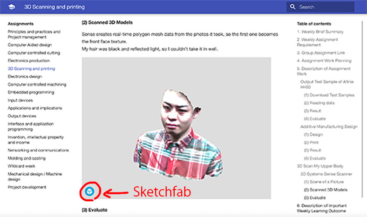Jump to Weekly Brief Summary section
Image resolution: width=367 pixels, height=217 pixels.
(x=320, y=32)
